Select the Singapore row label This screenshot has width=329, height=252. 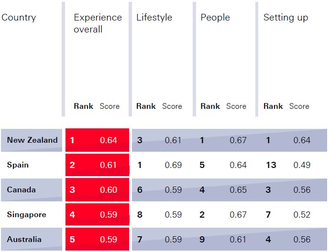point(26,214)
